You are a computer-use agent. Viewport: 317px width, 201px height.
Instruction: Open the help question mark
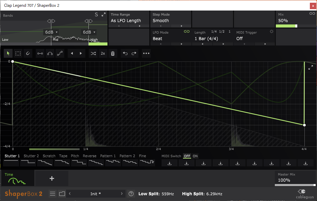click(x=131, y=194)
